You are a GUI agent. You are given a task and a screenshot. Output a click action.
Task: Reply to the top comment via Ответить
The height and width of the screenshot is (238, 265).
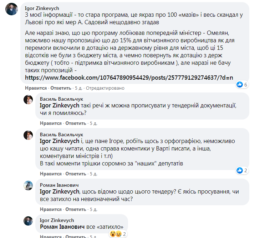(61, 88)
